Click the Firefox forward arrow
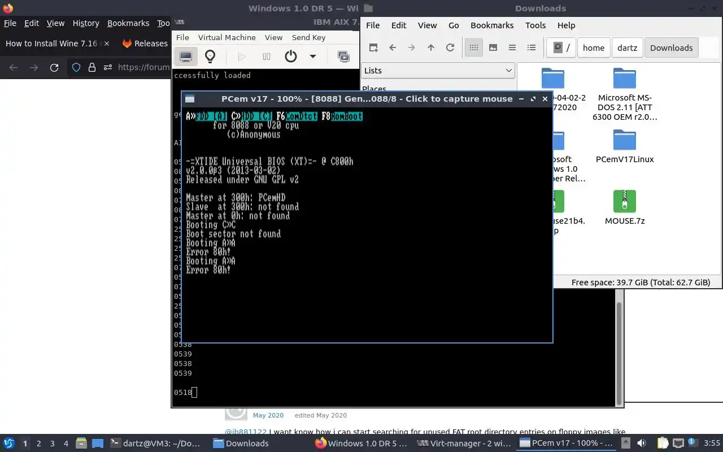Image resolution: width=723 pixels, height=452 pixels. tap(34, 67)
